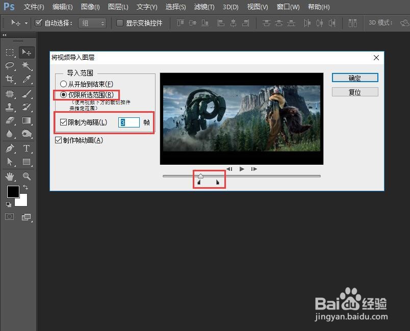Open the 图层(L) menu
Screen dimensions: 410x331
[118, 7]
